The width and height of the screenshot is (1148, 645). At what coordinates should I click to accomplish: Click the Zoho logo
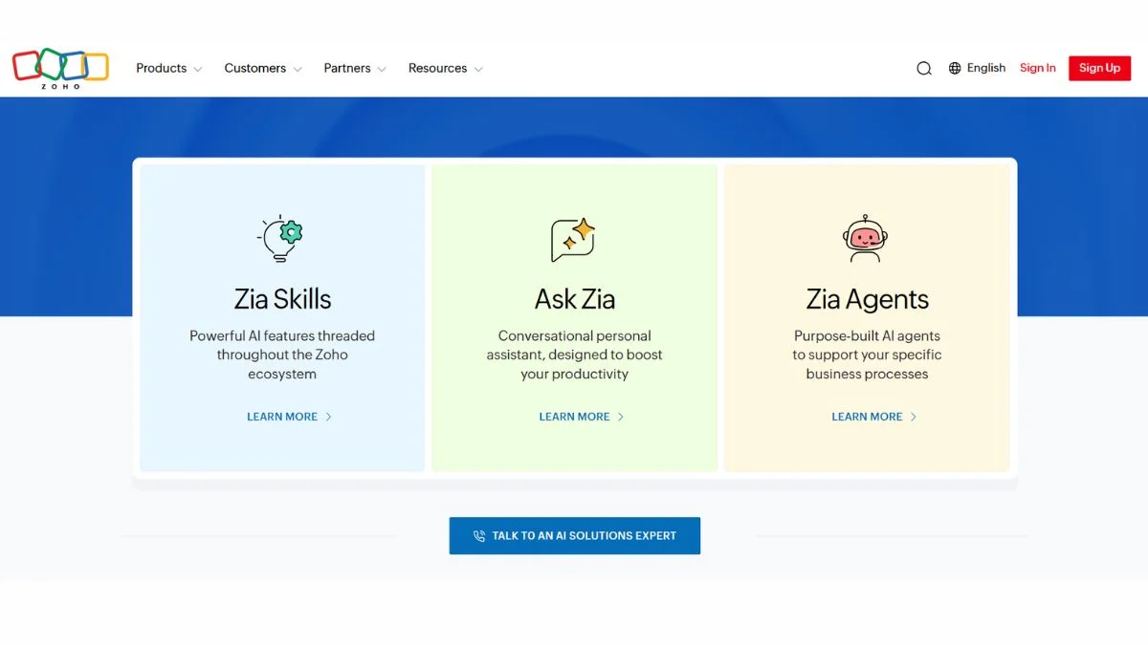click(60, 69)
